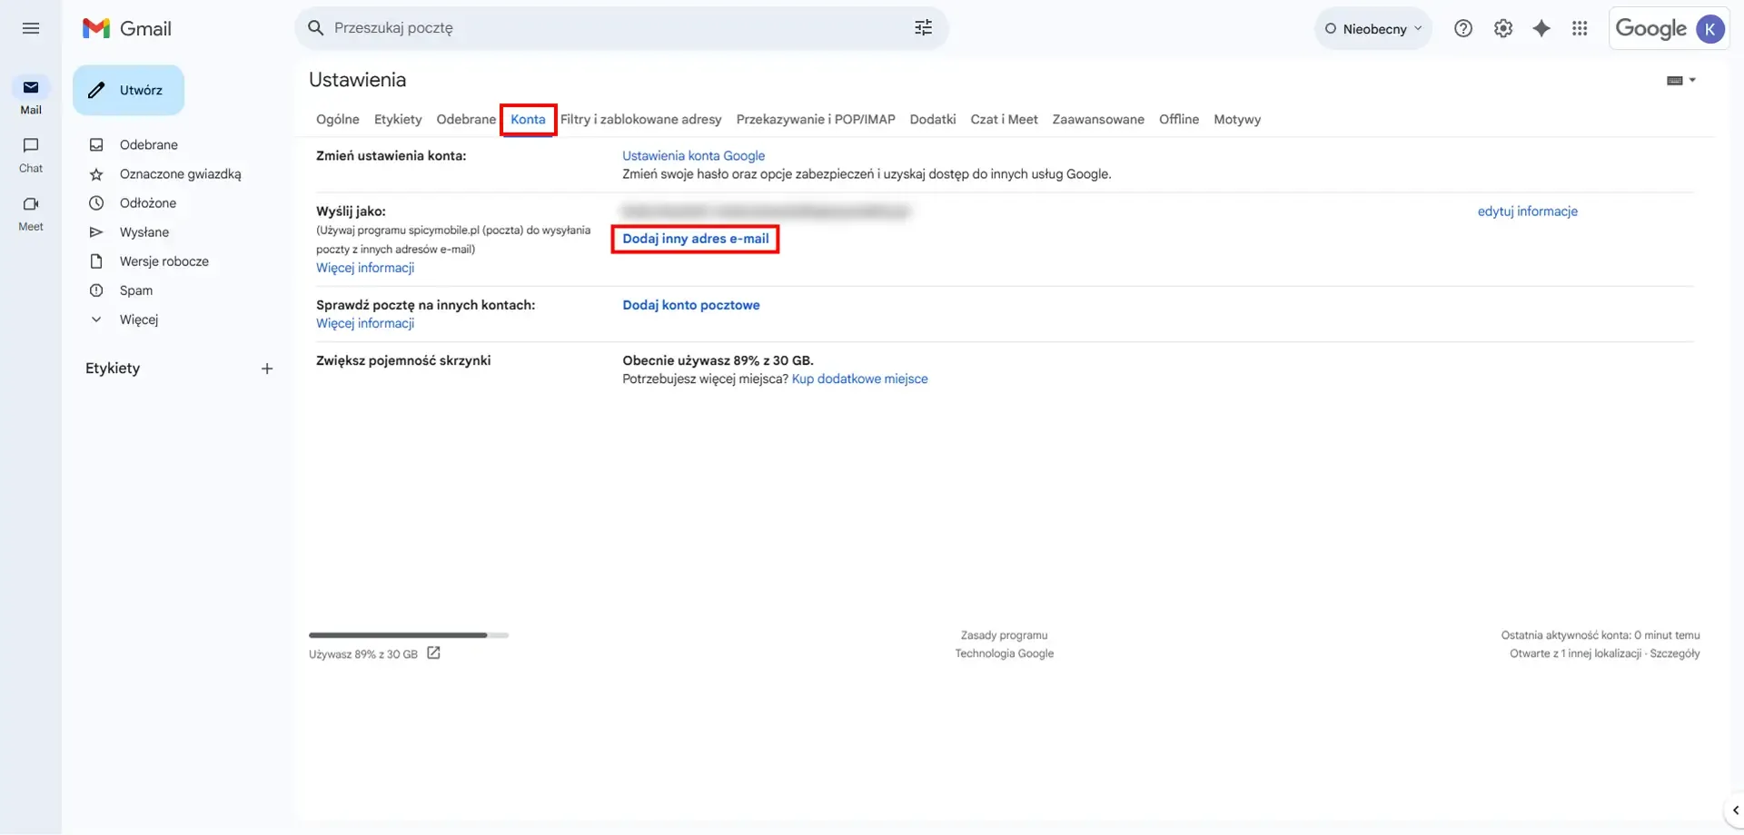Image resolution: width=1744 pixels, height=835 pixels.
Task: Click Dodaj inny adres e-mail
Action: 694,239
